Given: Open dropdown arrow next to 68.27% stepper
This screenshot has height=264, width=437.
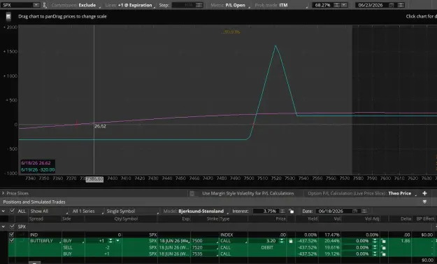Looking at the screenshot, I should point(344,5).
